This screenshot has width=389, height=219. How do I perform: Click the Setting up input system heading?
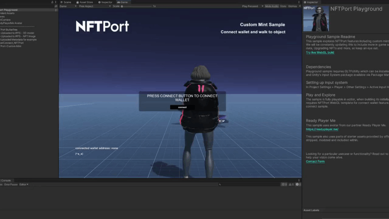pos(326,83)
